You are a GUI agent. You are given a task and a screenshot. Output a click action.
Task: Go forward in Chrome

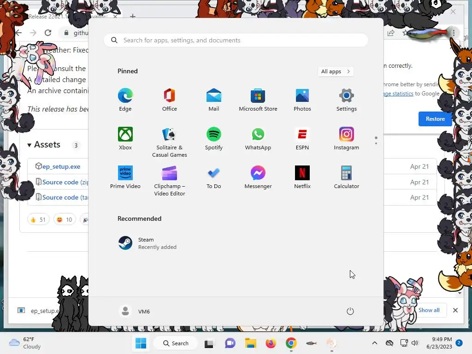pyautogui.click(x=33, y=33)
